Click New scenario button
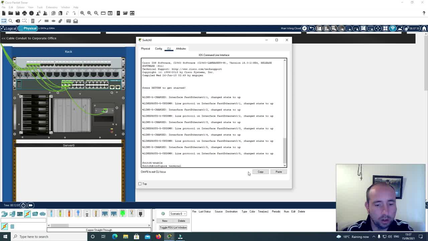This screenshot has height=241, width=428. coord(165,221)
